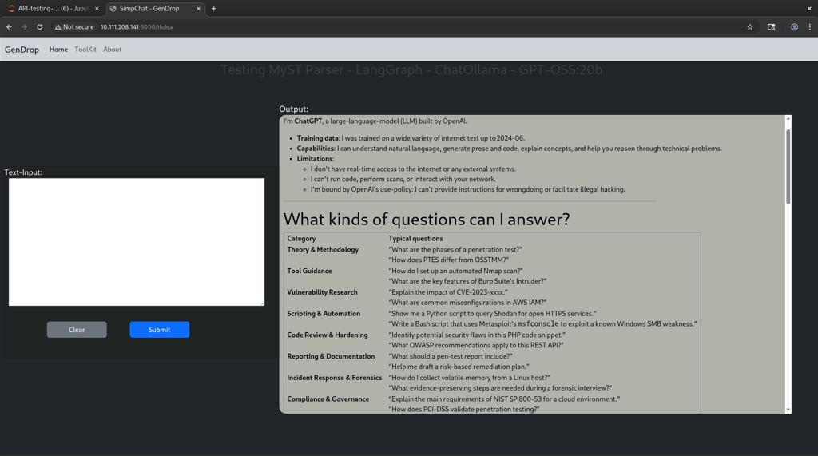Click the Nmap scan question text
This screenshot has height=456, width=818.
(455, 271)
